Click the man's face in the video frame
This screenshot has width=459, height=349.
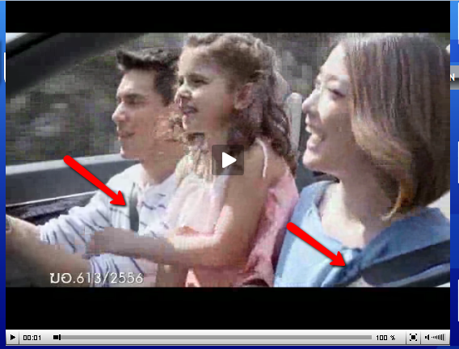click(x=132, y=117)
